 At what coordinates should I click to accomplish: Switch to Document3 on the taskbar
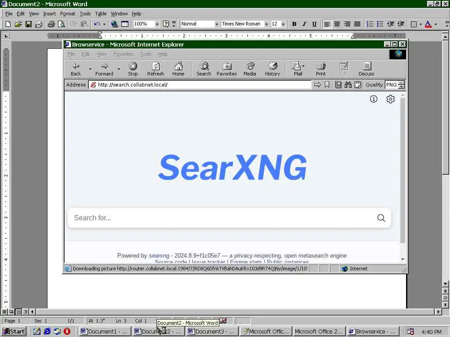[x=212, y=331]
